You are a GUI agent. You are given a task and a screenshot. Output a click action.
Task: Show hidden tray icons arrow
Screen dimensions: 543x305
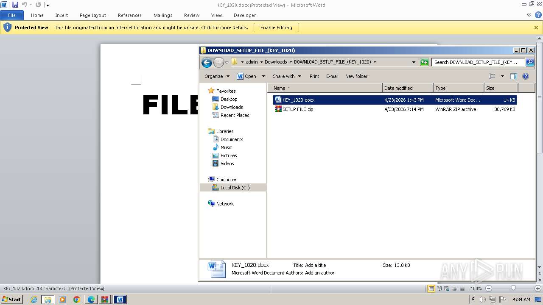(473, 299)
